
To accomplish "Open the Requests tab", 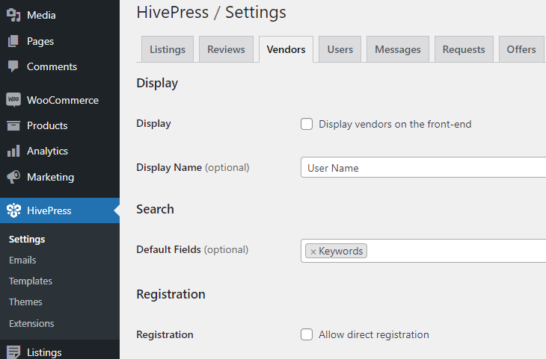I will tap(464, 49).
